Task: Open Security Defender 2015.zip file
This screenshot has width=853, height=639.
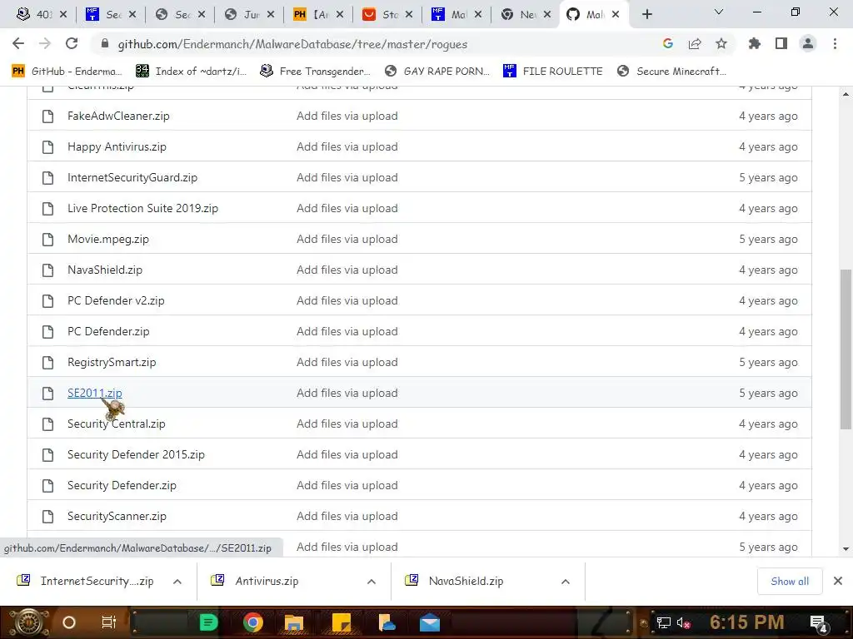Action: [x=136, y=455]
